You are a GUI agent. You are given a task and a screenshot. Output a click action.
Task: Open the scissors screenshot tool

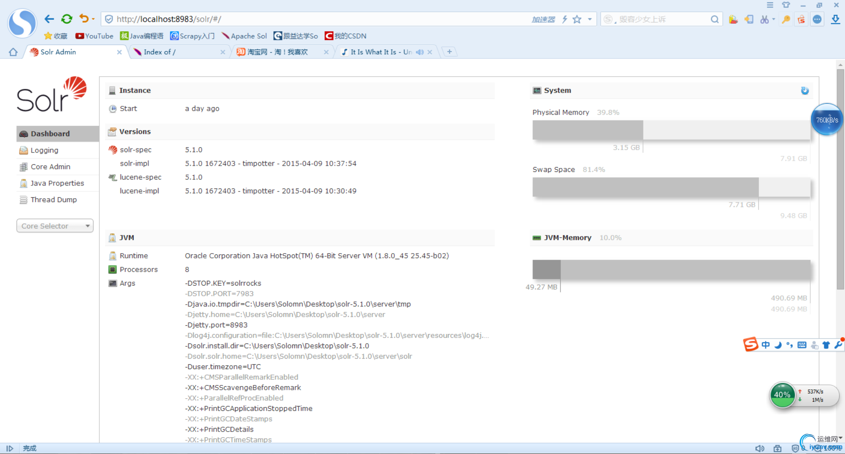(x=764, y=19)
